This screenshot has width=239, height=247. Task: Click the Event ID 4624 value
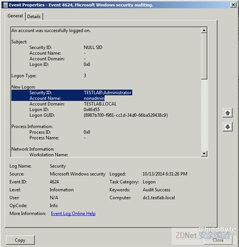point(54,182)
